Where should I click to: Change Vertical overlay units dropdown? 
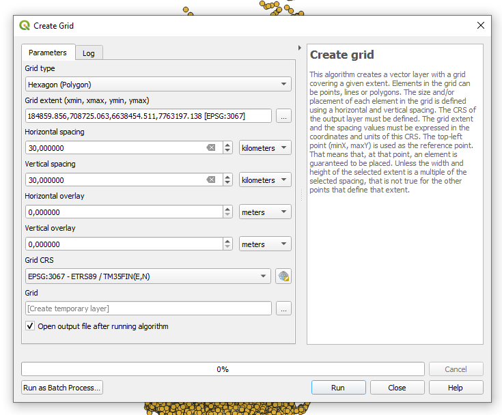pos(265,244)
